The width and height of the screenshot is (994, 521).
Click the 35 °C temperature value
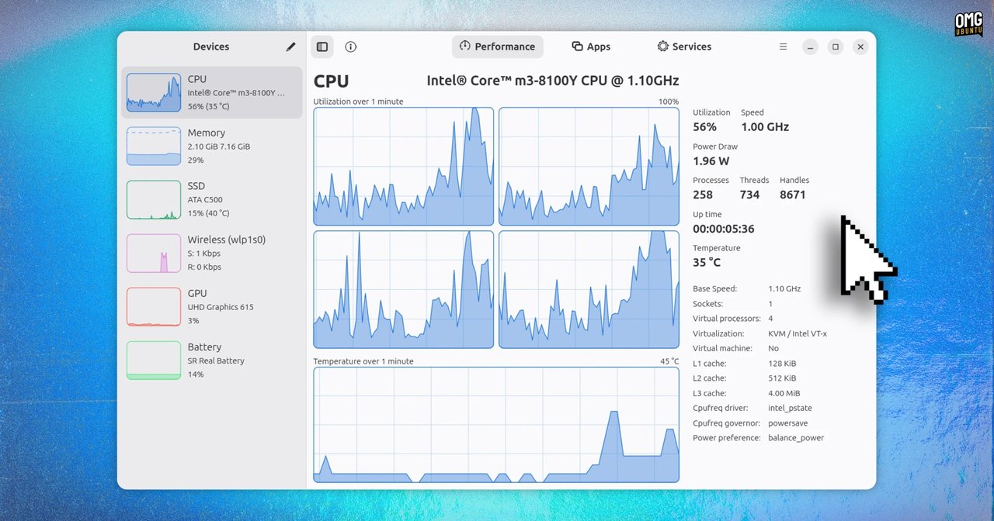(x=707, y=263)
